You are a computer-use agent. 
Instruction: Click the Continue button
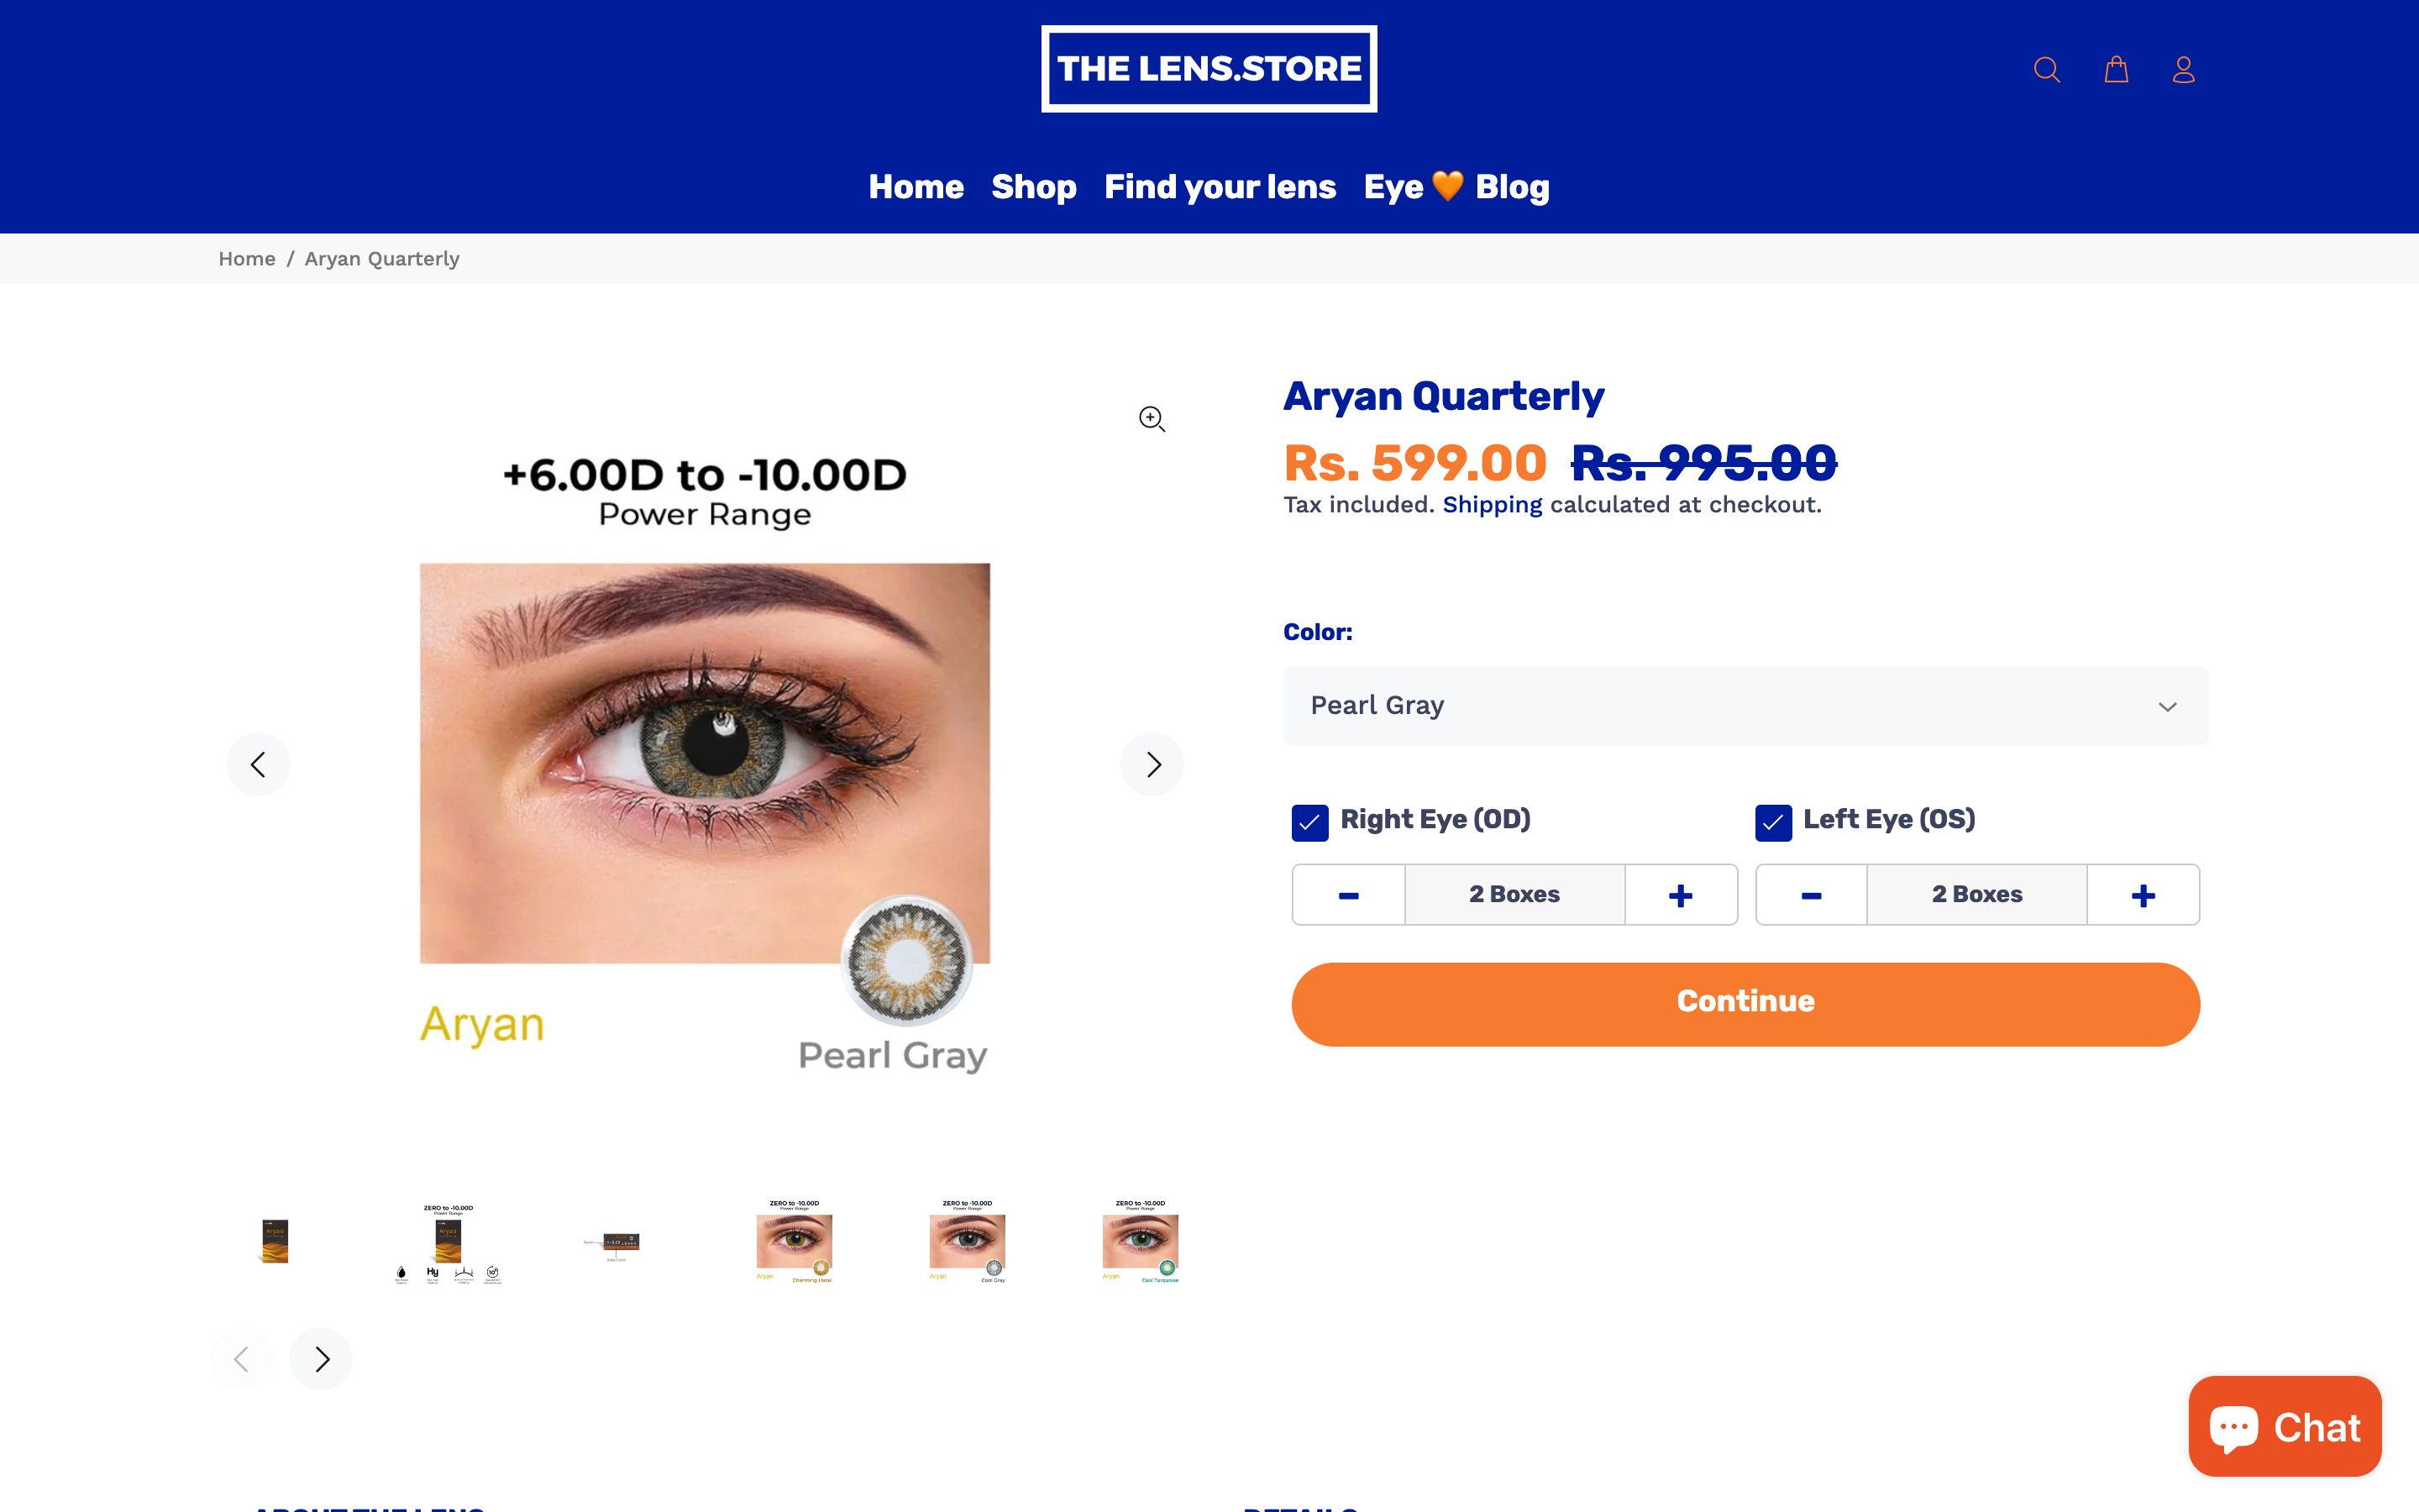point(1745,1001)
